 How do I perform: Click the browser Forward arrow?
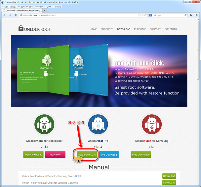(x=10, y=15)
